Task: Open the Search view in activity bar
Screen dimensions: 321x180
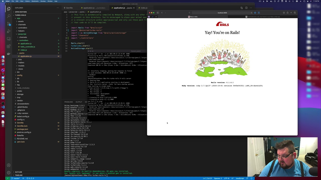Action: click(9, 16)
